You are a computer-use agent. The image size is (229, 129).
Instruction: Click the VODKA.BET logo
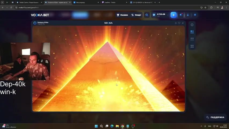pos(40,15)
